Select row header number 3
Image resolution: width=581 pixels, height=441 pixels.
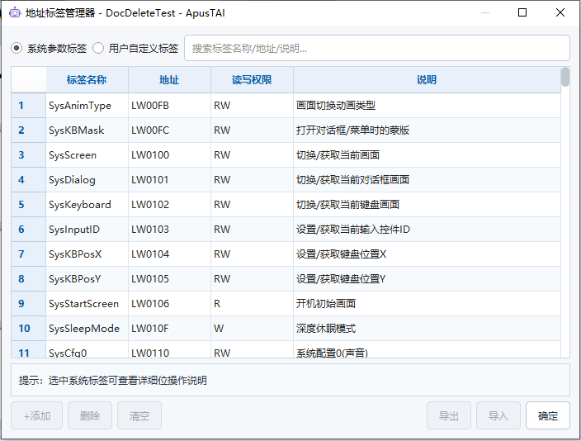click(29, 155)
